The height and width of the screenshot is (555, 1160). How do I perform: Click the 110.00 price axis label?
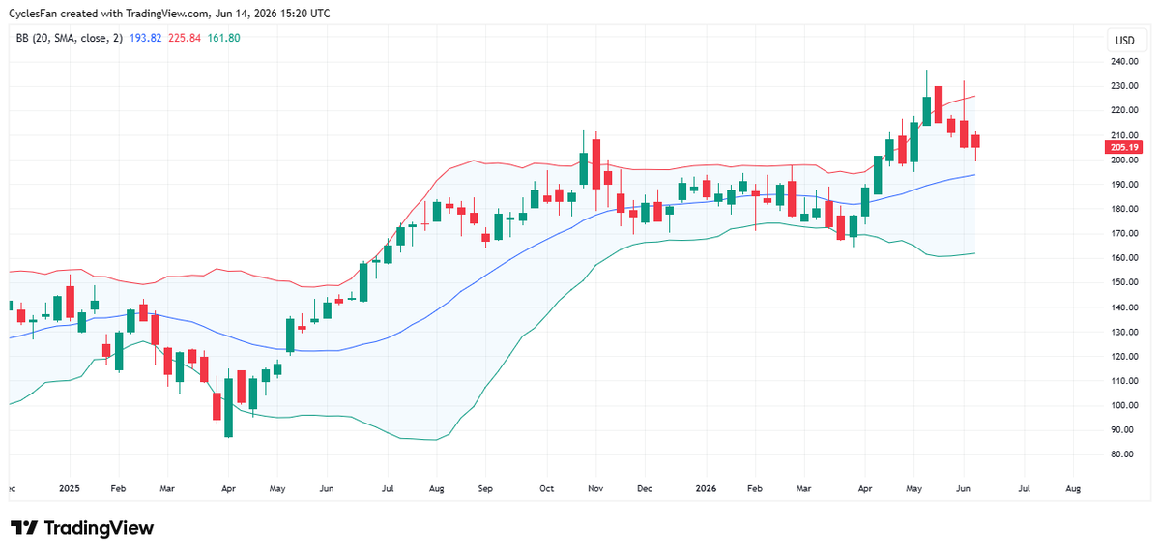pyautogui.click(x=1124, y=381)
